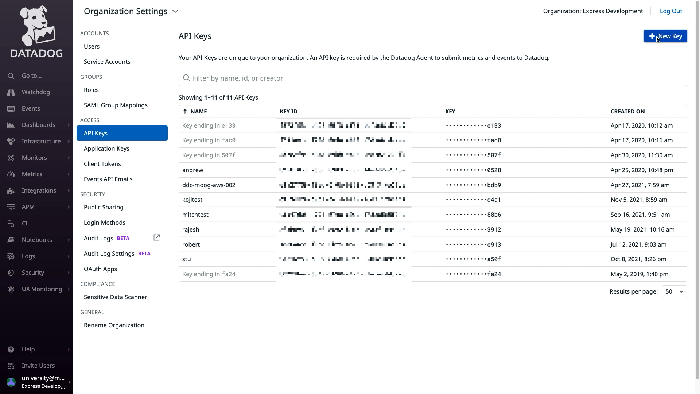Click the filter by name input field
This screenshot has width=700, height=394.
pyautogui.click(x=433, y=78)
